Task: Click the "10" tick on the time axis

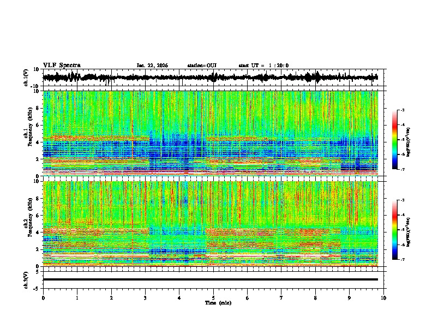Action: [x=383, y=298]
